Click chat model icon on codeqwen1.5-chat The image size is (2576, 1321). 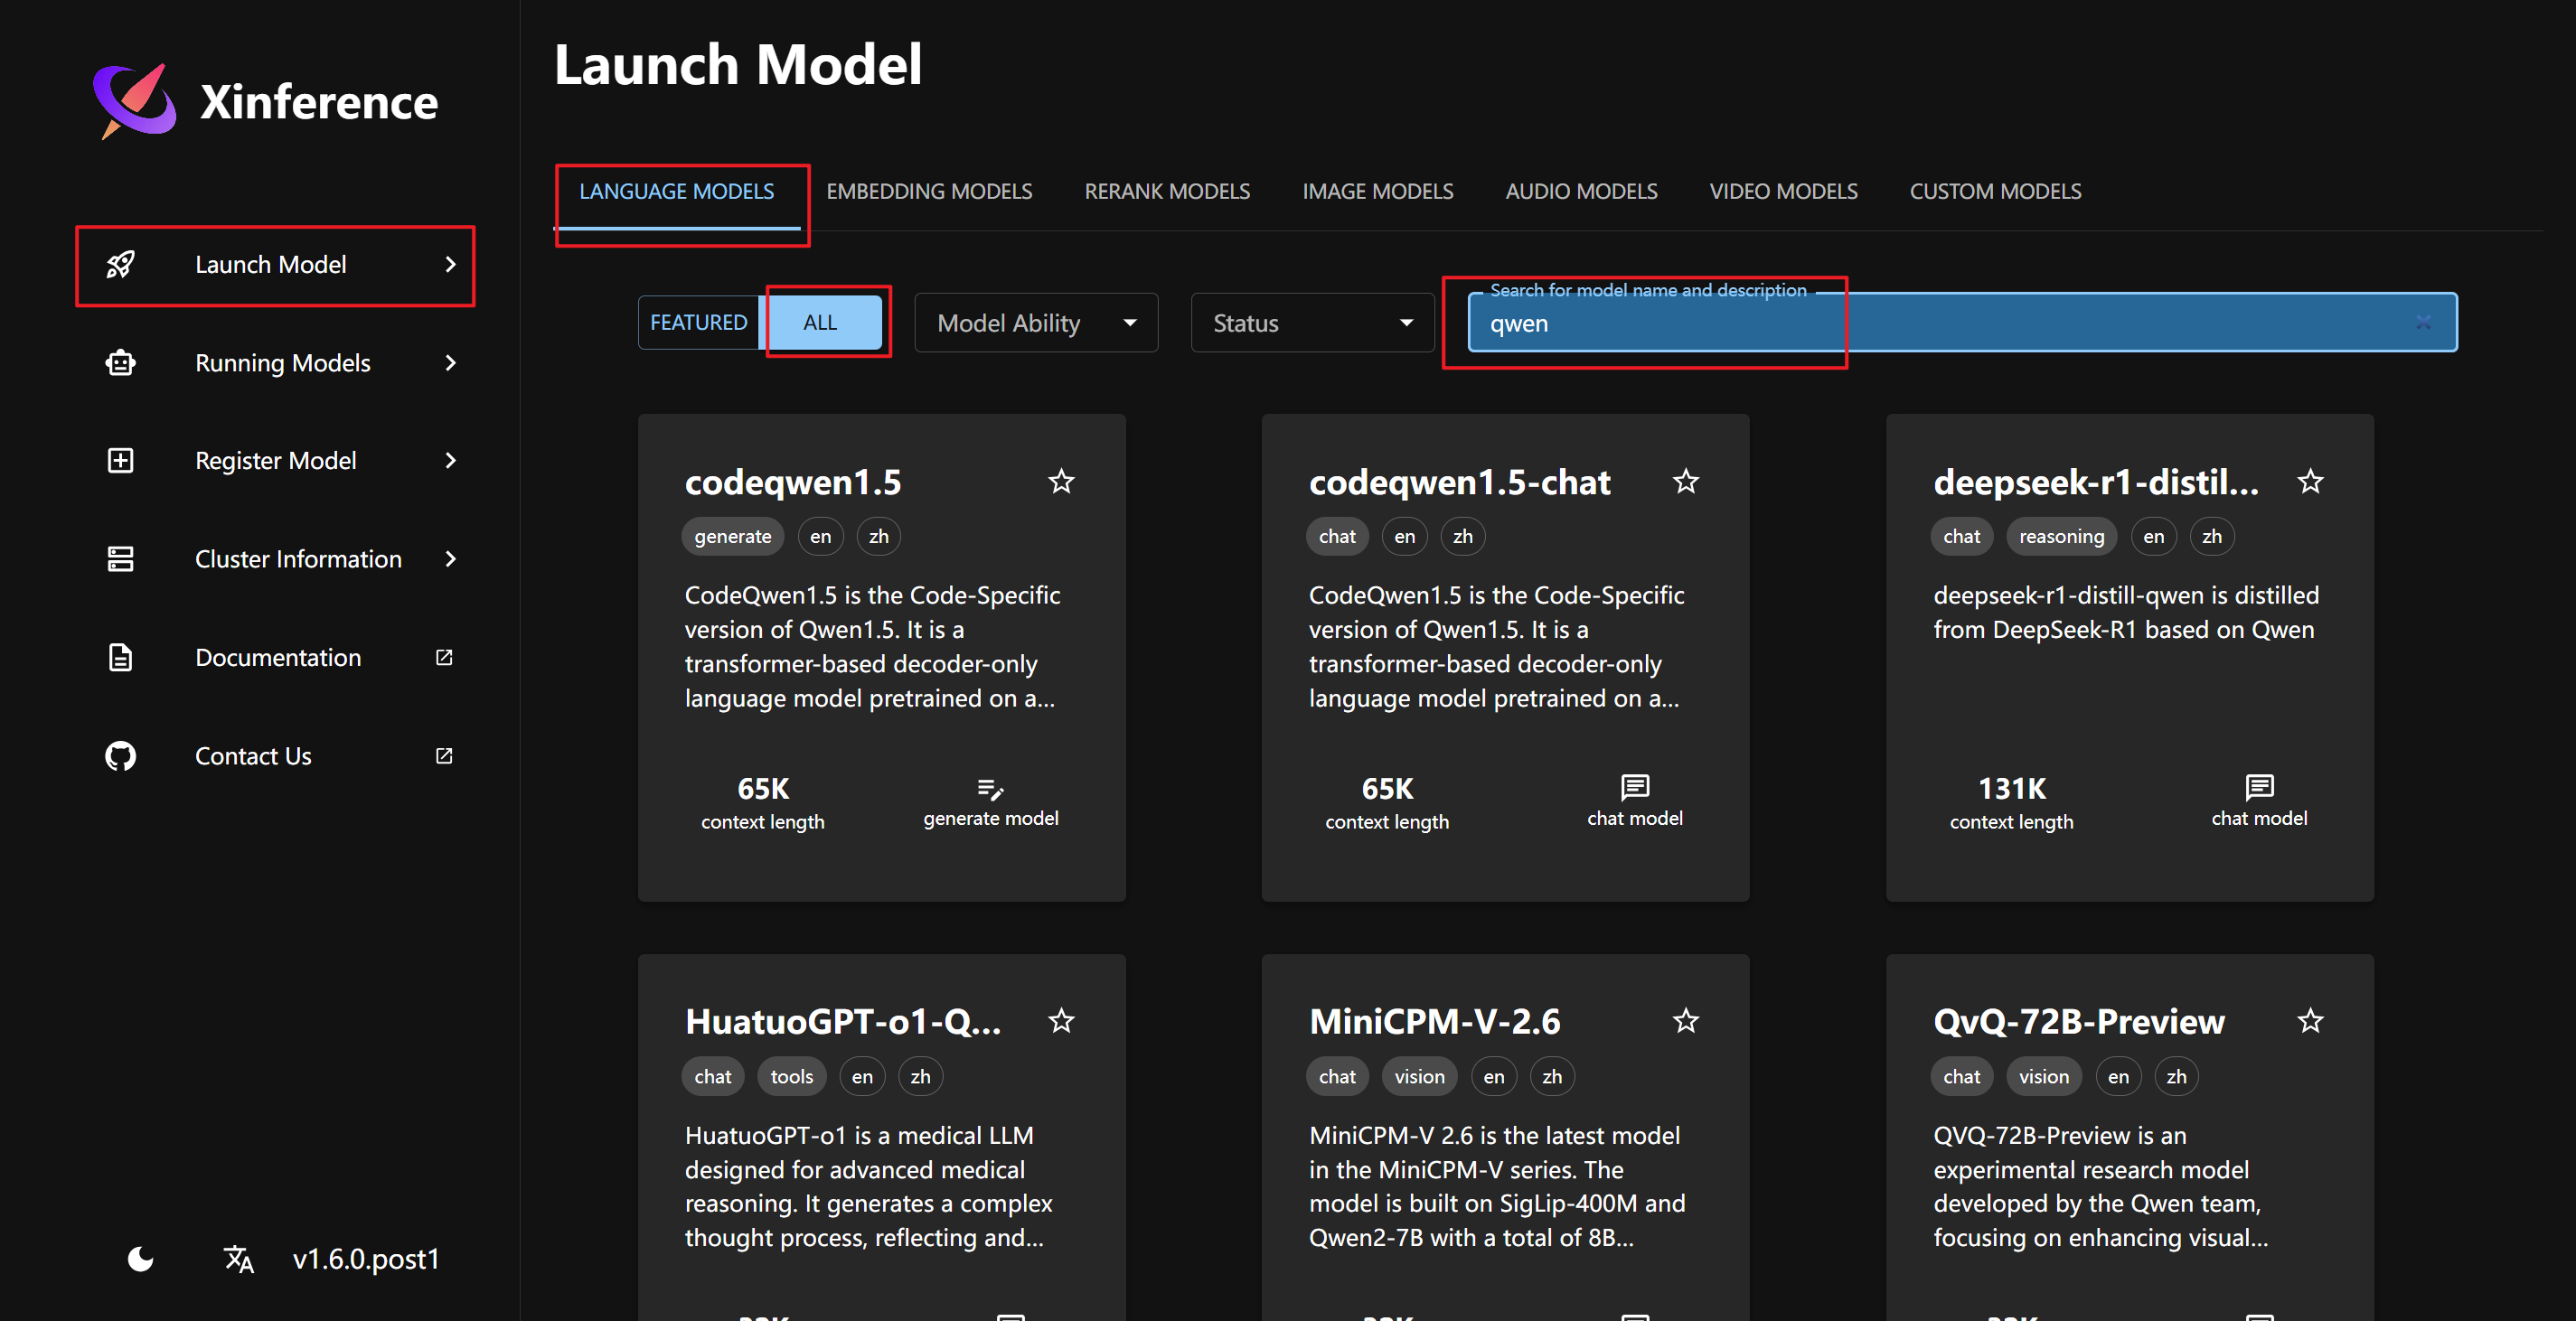pyautogui.click(x=1634, y=787)
